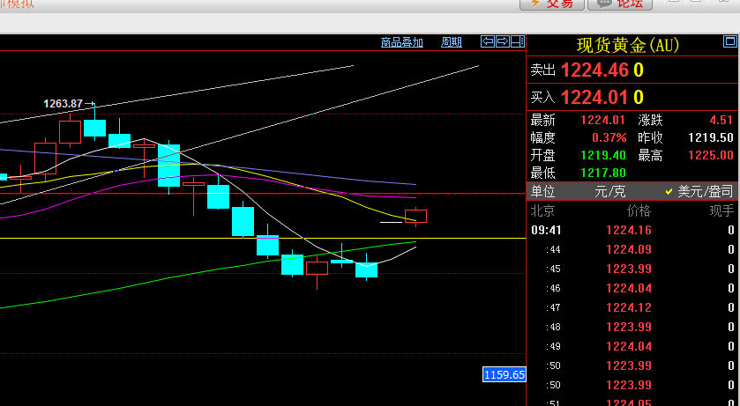Click the chat bubble icon on 论坛
The width and height of the screenshot is (740, 406).
pyautogui.click(x=604, y=4)
